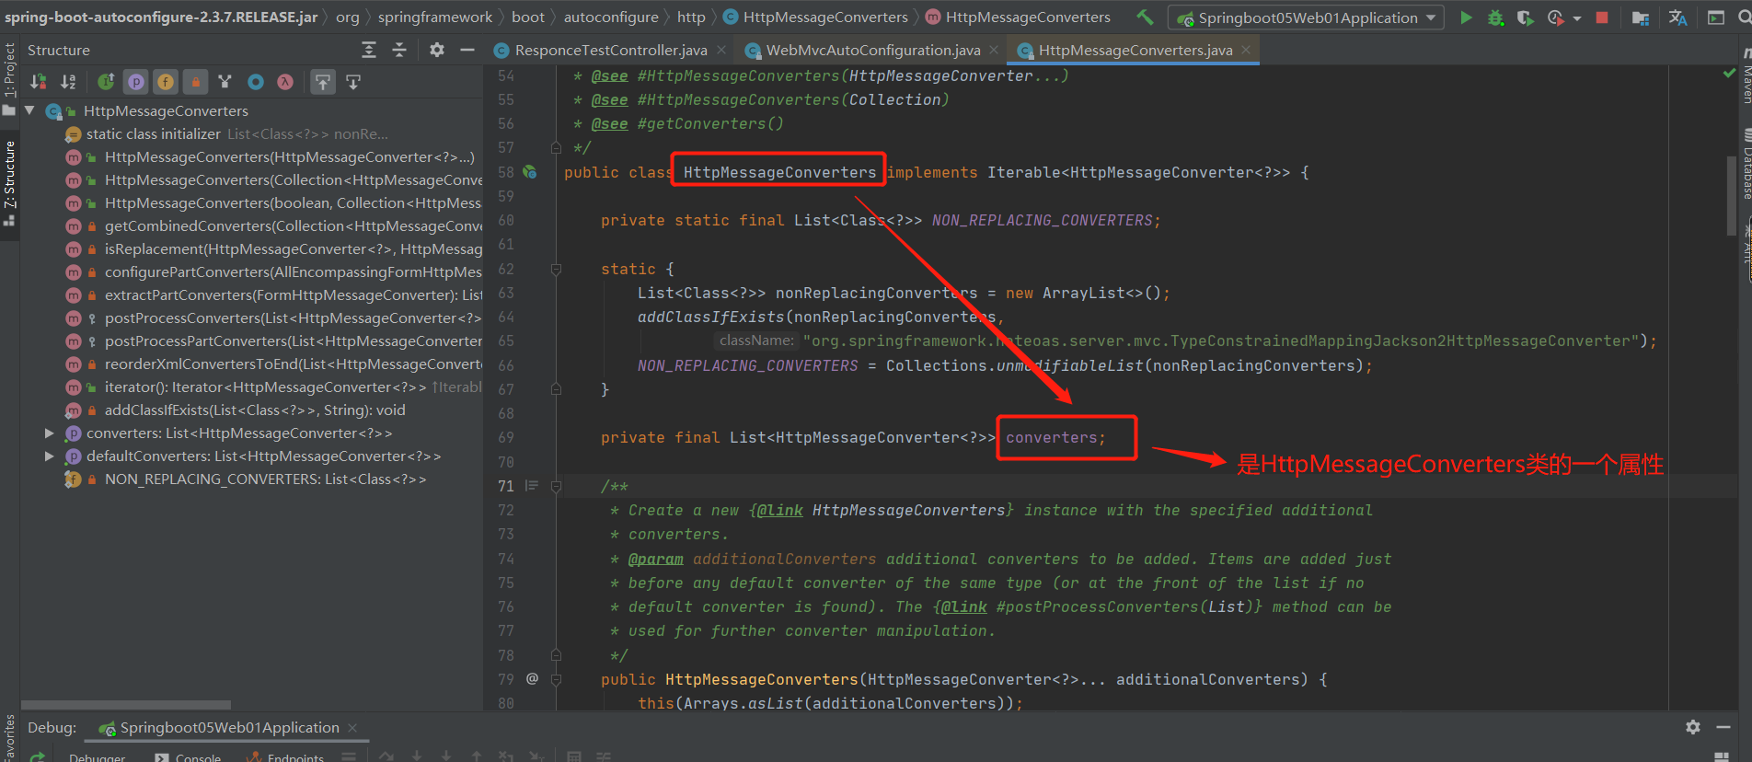Open Structure panel settings gear

[437, 50]
